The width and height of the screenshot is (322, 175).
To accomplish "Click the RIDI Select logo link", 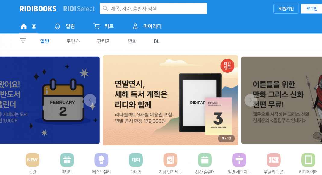I will coord(79,9).
